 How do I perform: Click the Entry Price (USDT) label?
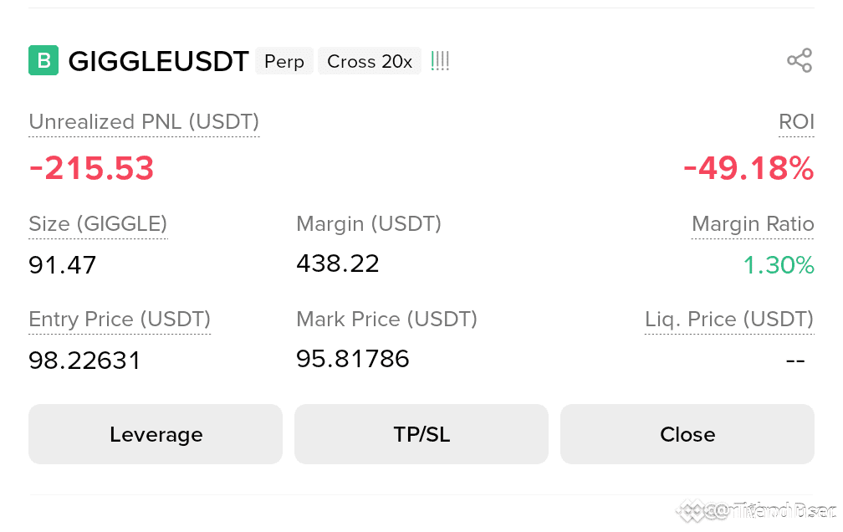click(x=120, y=320)
